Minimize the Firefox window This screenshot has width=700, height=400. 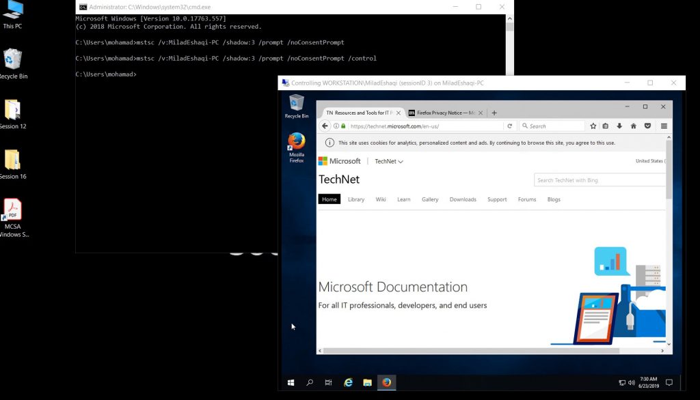click(628, 106)
